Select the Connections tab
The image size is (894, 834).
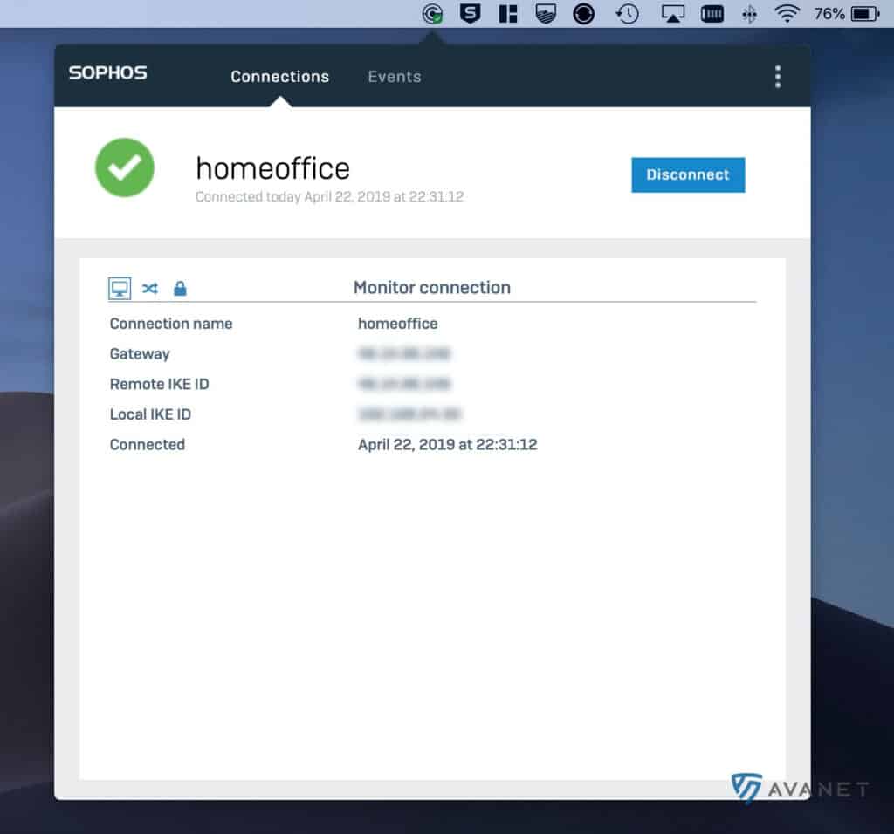279,77
